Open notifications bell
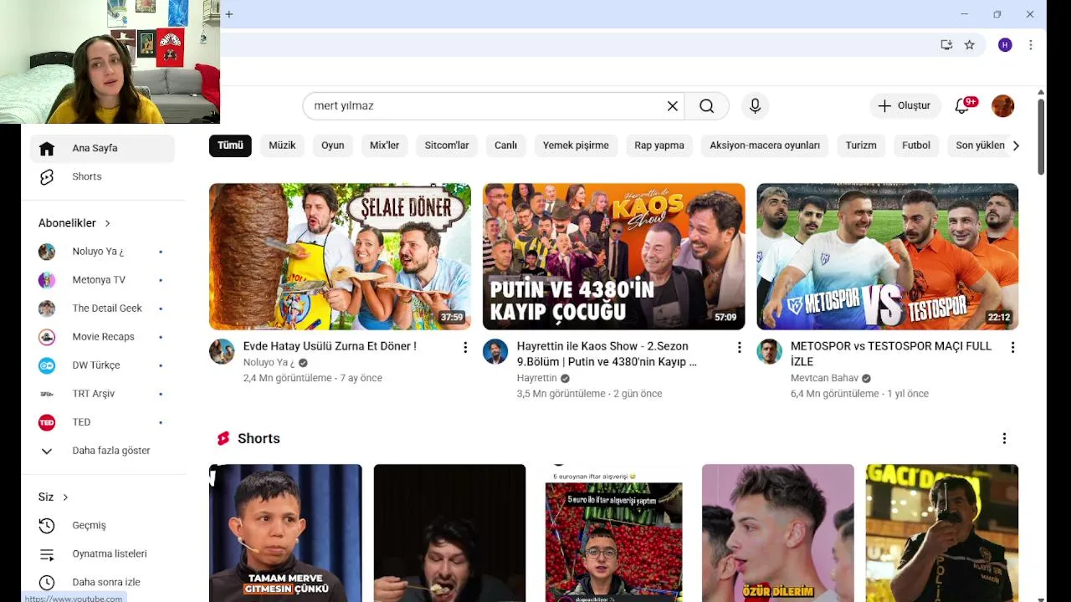This screenshot has height=602, width=1071. 962,106
